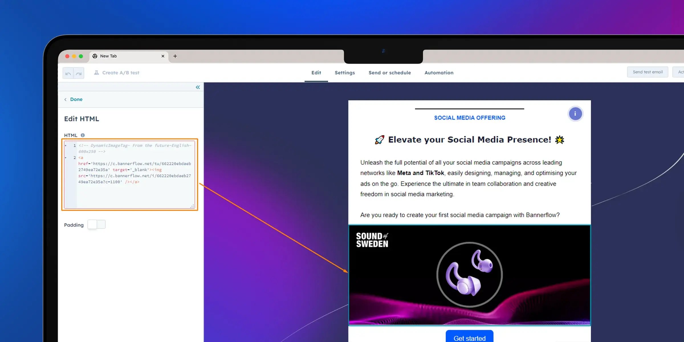Close the New Tab browser tab
684x342 pixels.
(x=163, y=56)
